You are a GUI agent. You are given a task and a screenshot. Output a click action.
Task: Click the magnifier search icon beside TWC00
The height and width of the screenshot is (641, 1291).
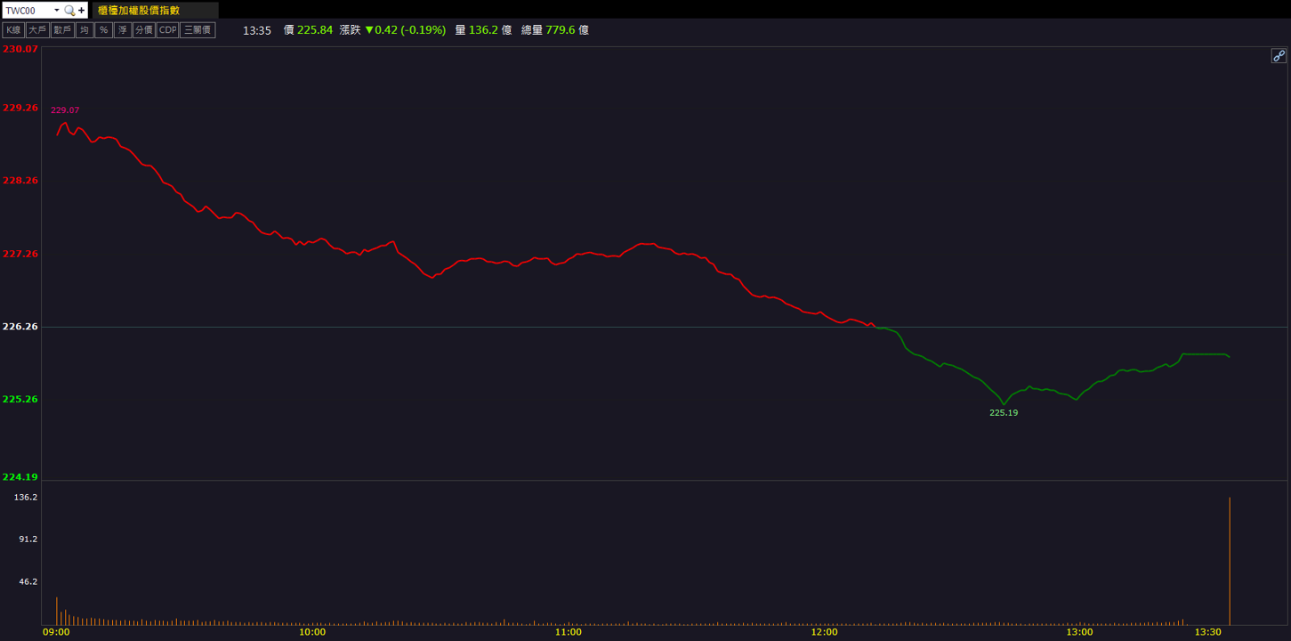69,11
